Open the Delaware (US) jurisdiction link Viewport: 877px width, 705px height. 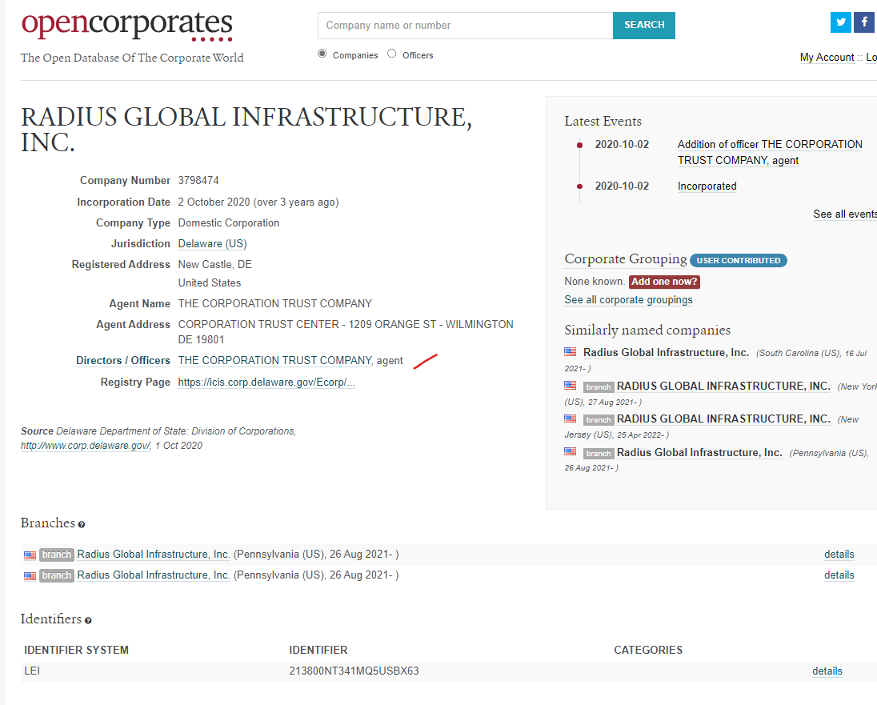point(213,244)
